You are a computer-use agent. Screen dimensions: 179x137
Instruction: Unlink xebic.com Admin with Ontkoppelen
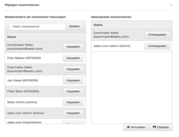157,46
